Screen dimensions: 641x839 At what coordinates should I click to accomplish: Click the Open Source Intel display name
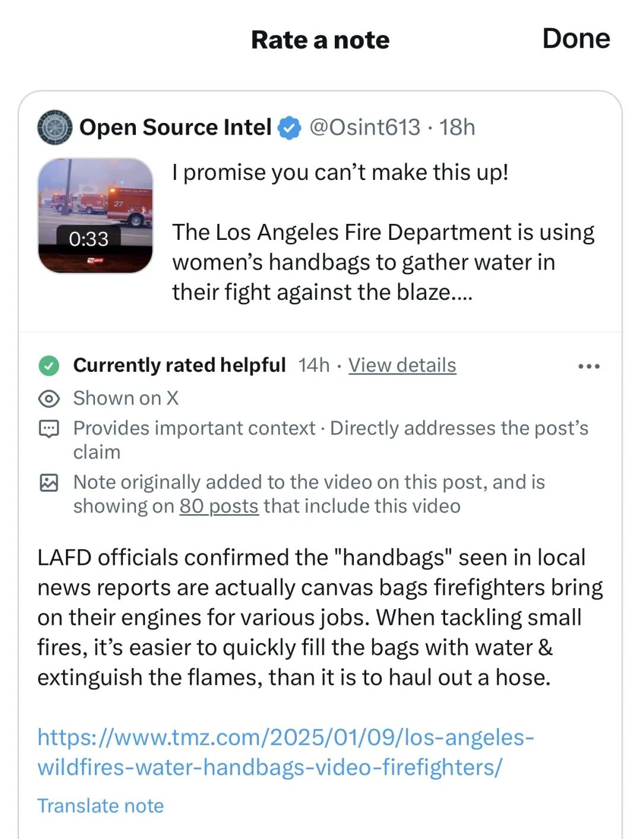tap(175, 127)
